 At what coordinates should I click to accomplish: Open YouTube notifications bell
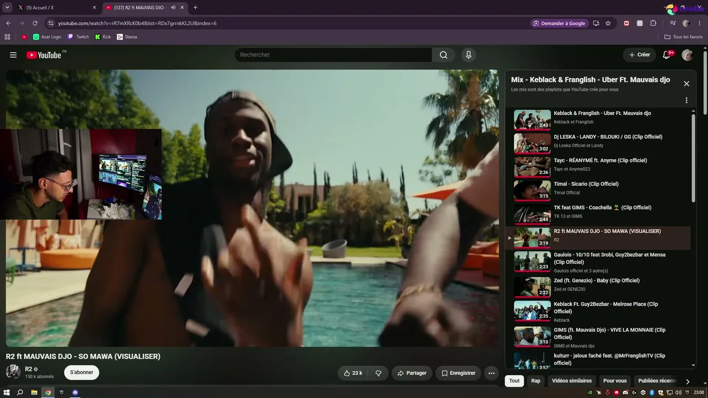tap(667, 55)
